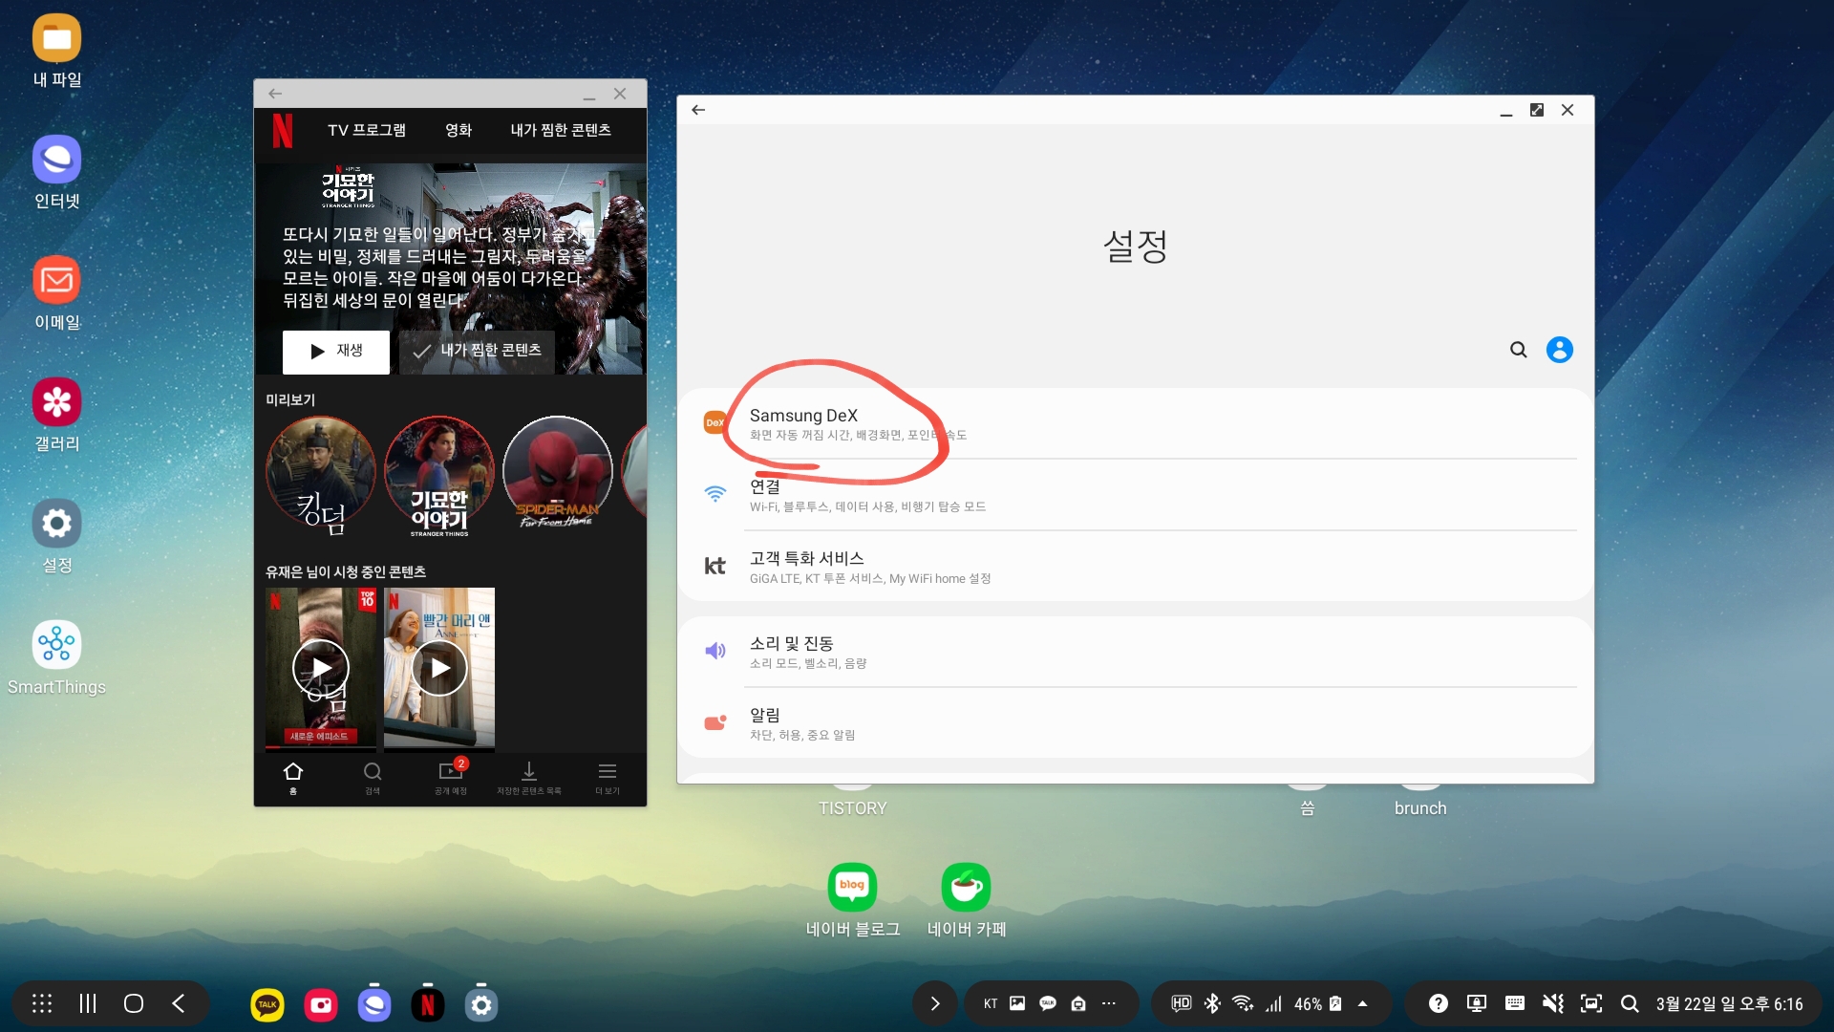Open 소리 및 진동 settings entry
Viewport: 1834px width, 1032px height.
click(1136, 652)
